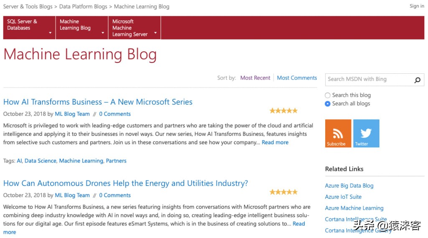Open 'How AI Transforms Business' post title
428x238 pixels.
coord(98,102)
